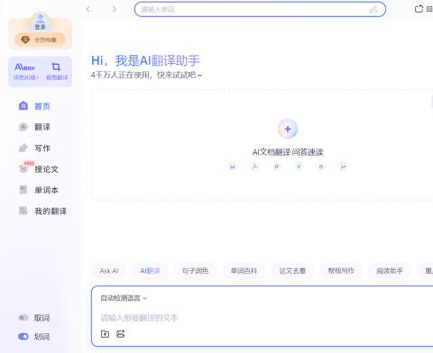Open 单词本 word book
433x353 pixels.
(39, 190)
